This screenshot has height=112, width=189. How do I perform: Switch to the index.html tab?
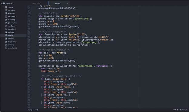[36, 3]
